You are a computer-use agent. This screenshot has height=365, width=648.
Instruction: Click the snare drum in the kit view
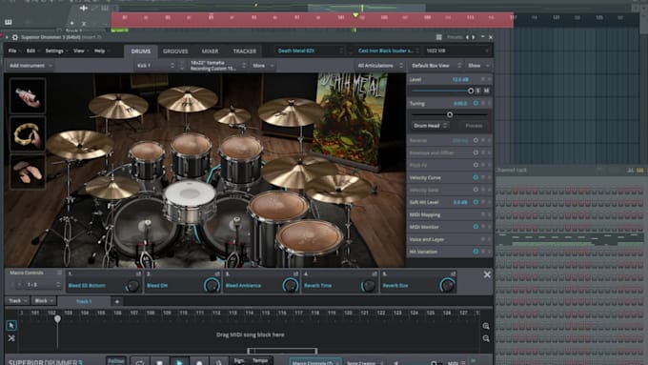click(x=190, y=203)
